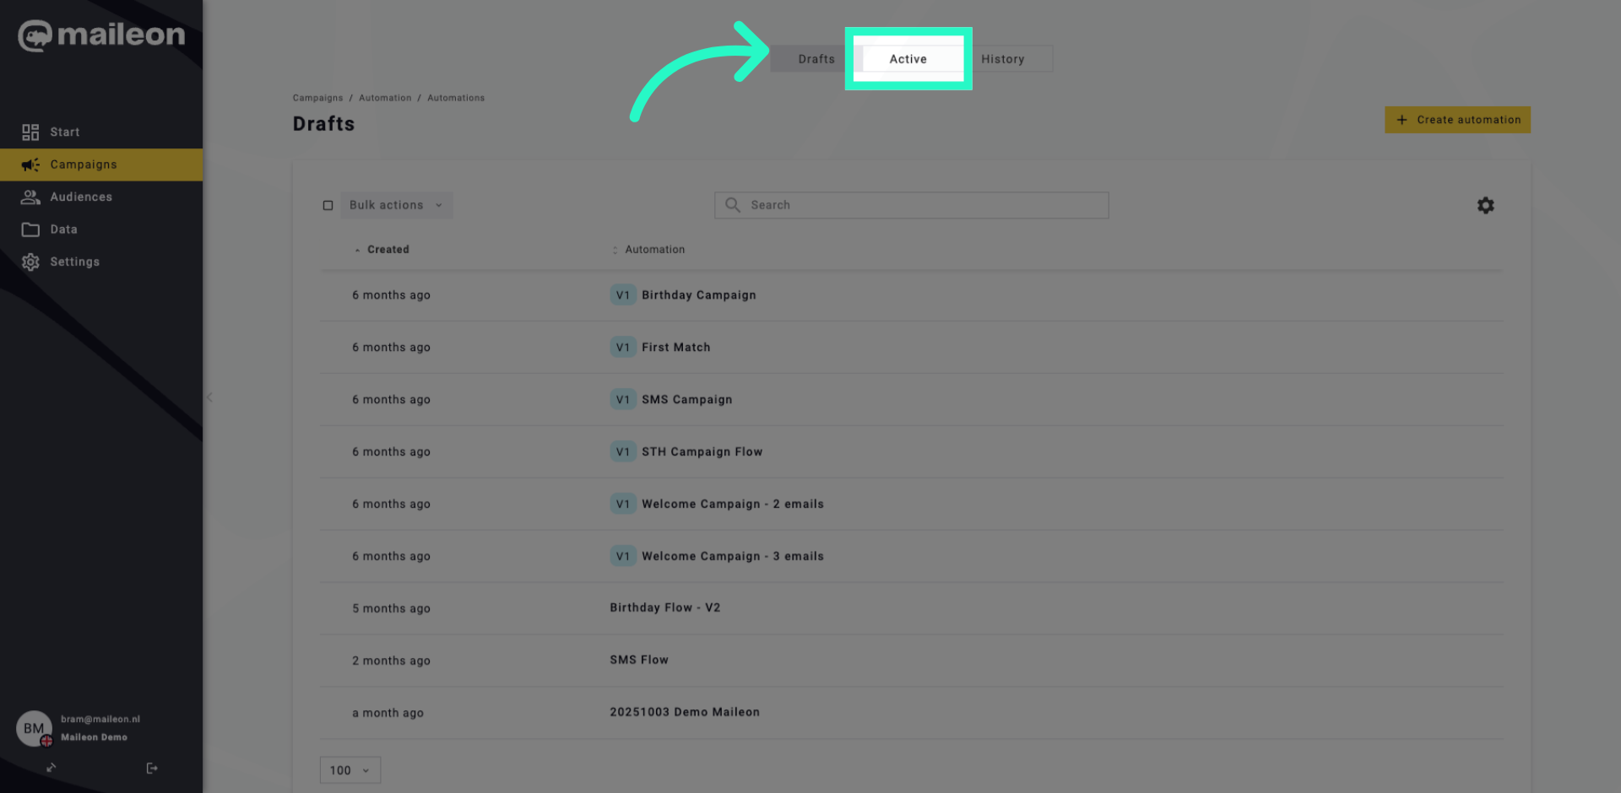Open the table settings gear above the list

[1486, 205]
